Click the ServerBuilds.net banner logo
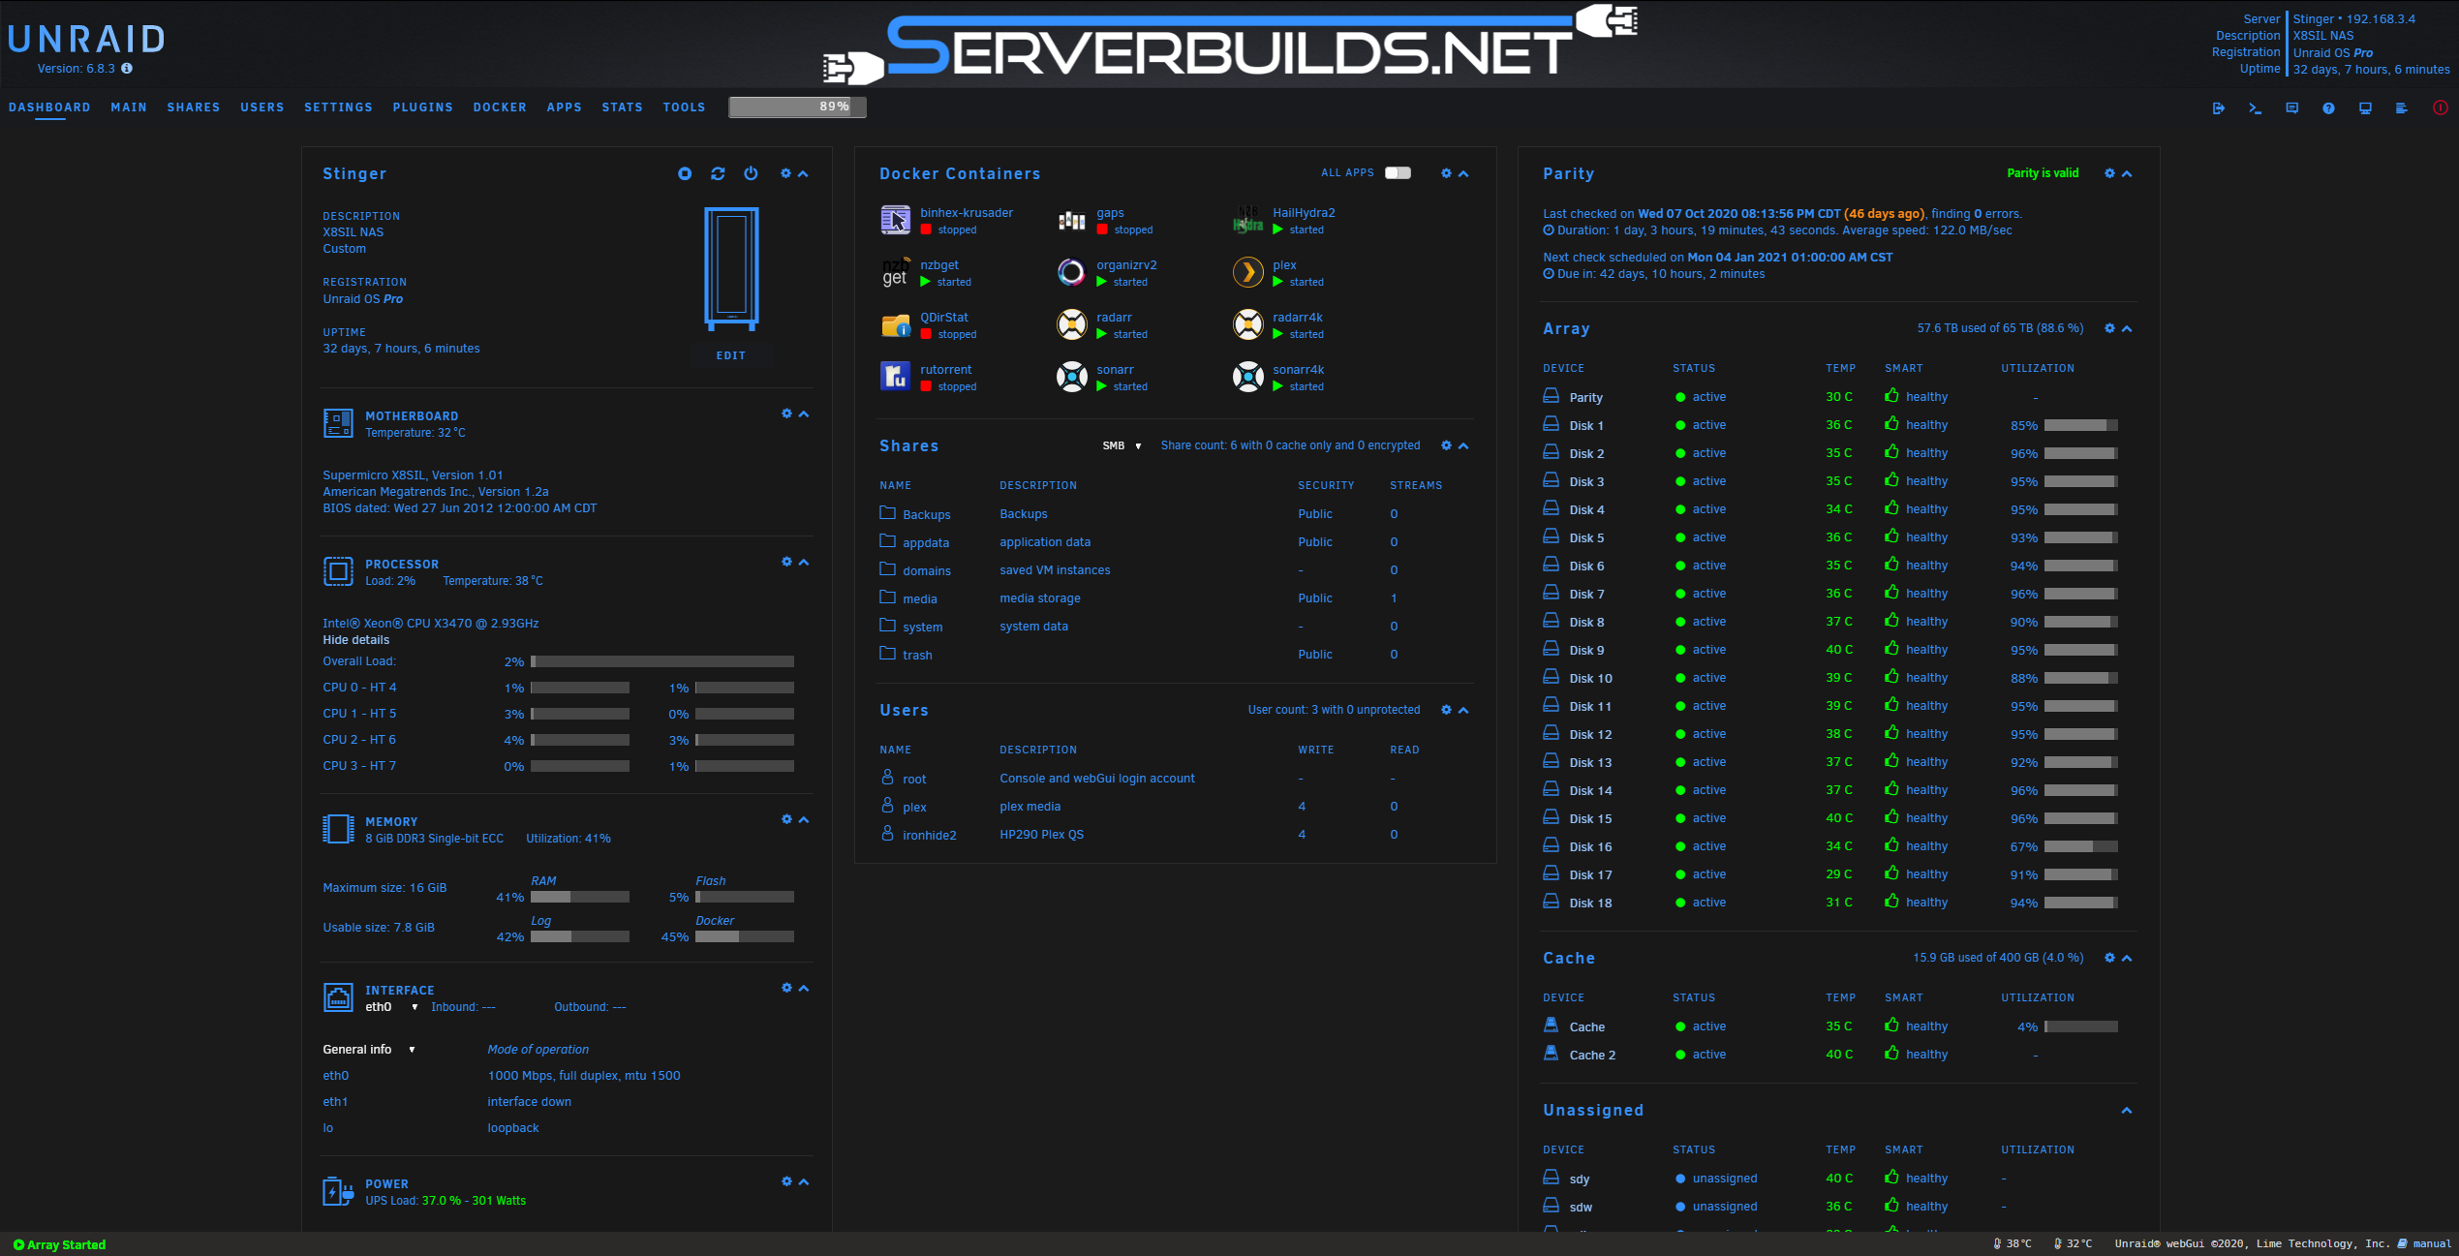The image size is (2459, 1256). 1230,45
